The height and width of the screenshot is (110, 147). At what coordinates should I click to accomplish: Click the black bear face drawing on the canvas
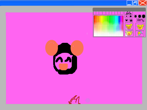click(65, 59)
